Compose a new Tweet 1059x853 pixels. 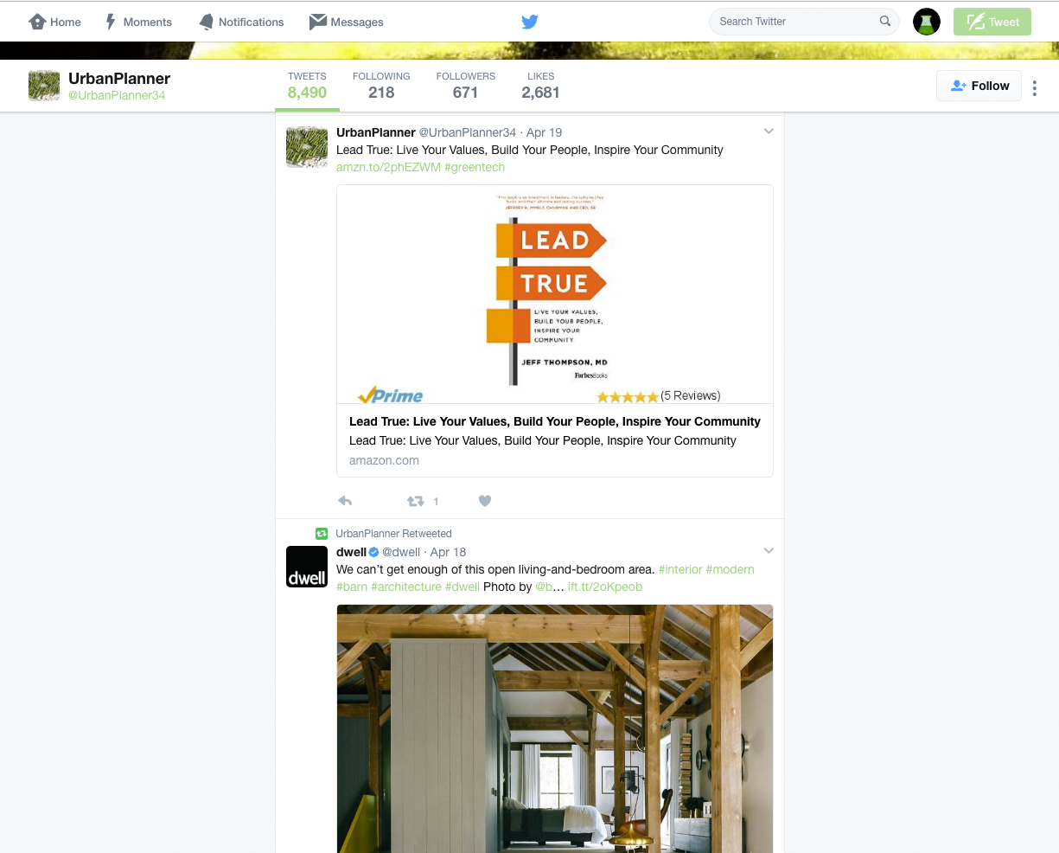pos(992,22)
